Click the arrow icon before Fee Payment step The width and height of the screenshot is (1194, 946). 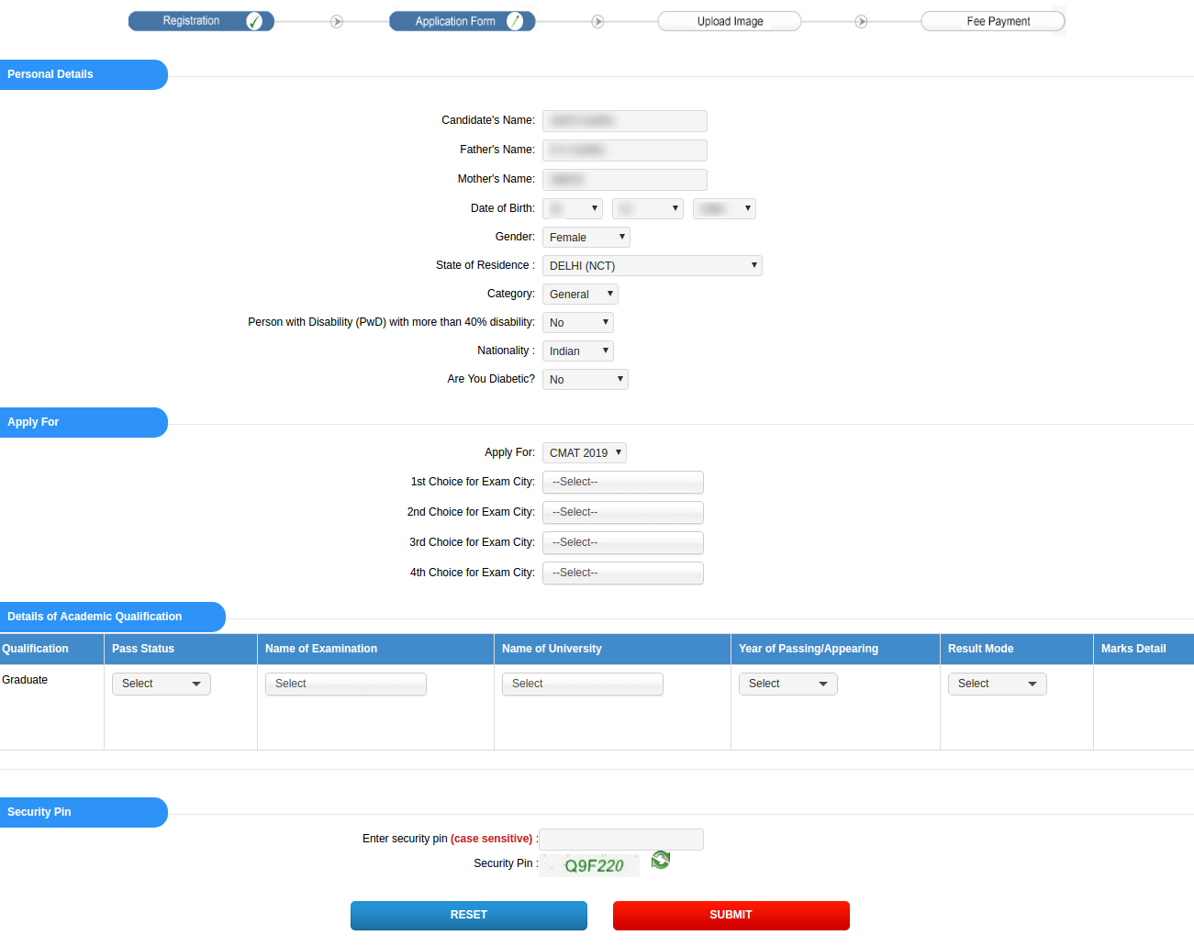coord(861,20)
